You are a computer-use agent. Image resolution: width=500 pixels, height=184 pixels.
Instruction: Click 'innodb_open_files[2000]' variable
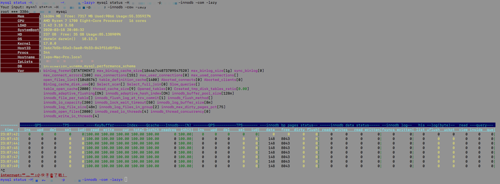tap(68, 112)
